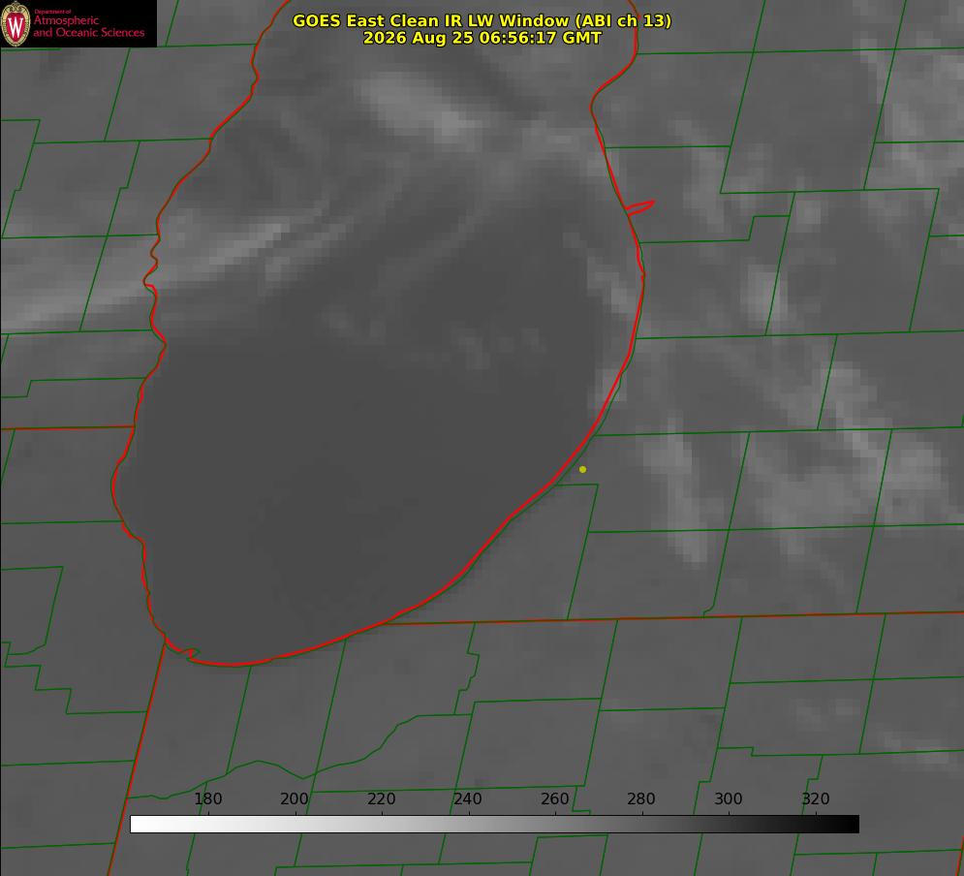Click the 320 label on colorbar
The image size is (964, 876).
[816, 798]
